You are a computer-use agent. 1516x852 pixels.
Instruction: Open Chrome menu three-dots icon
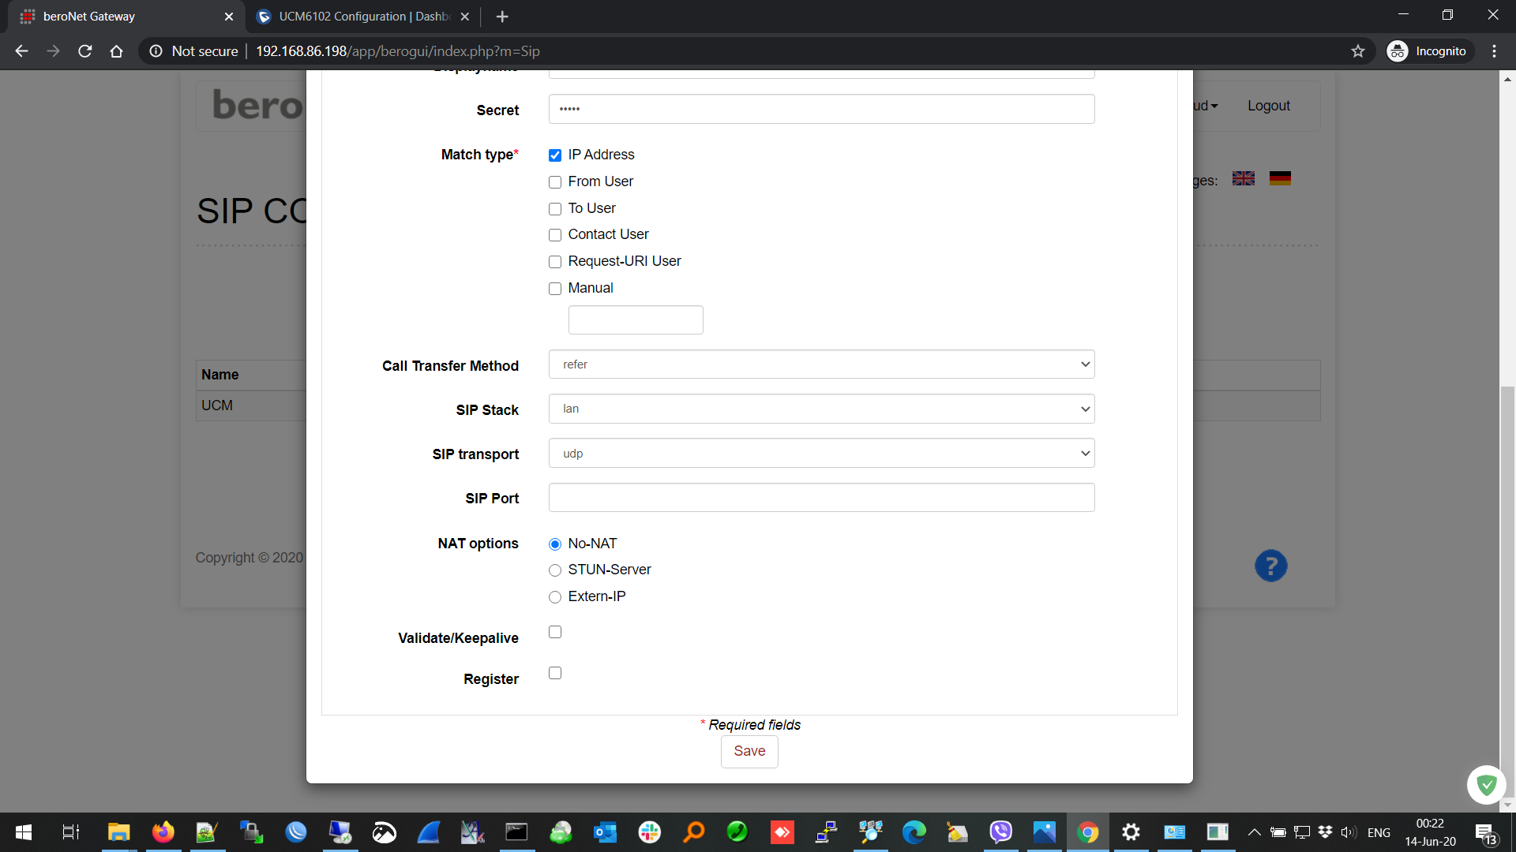pyautogui.click(x=1494, y=51)
